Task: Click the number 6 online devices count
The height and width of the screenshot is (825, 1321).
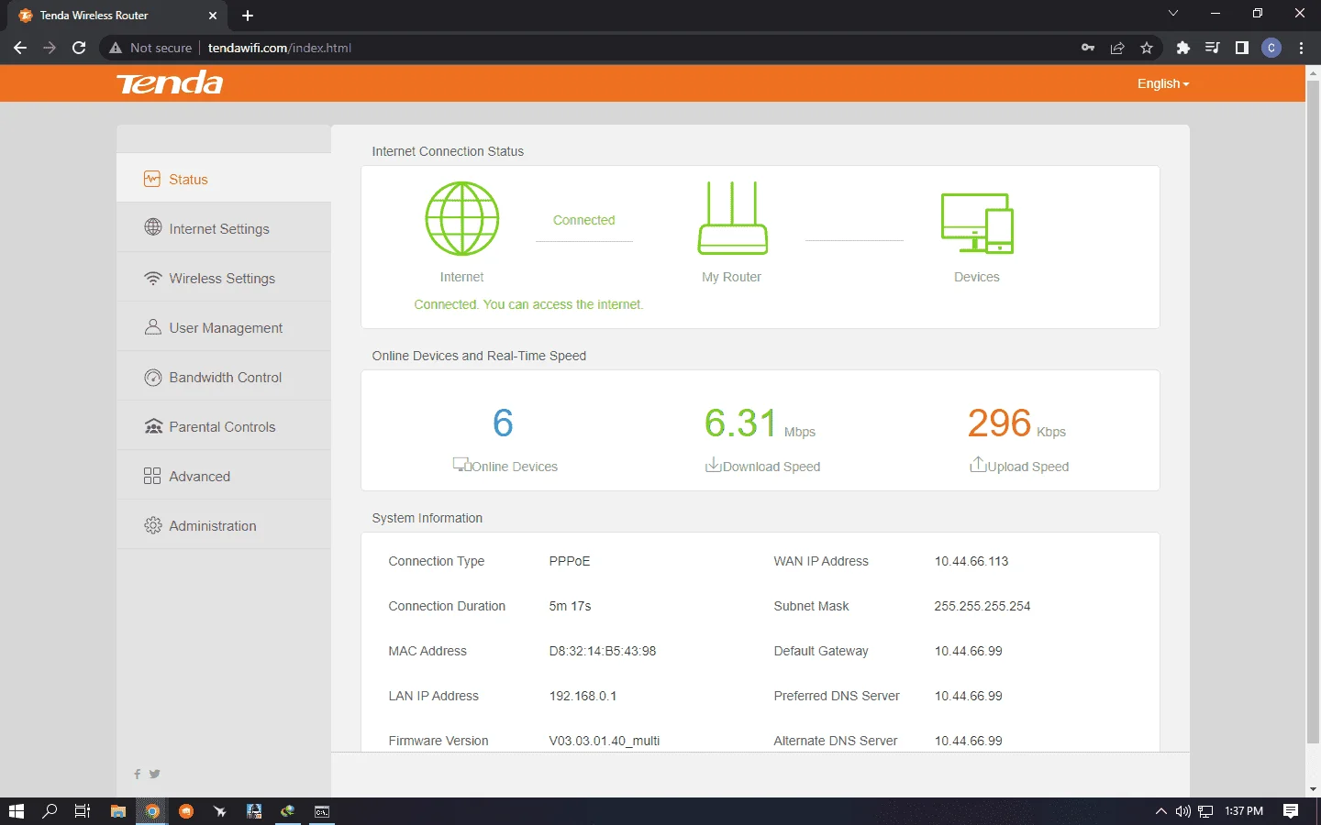Action: tap(503, 423)
